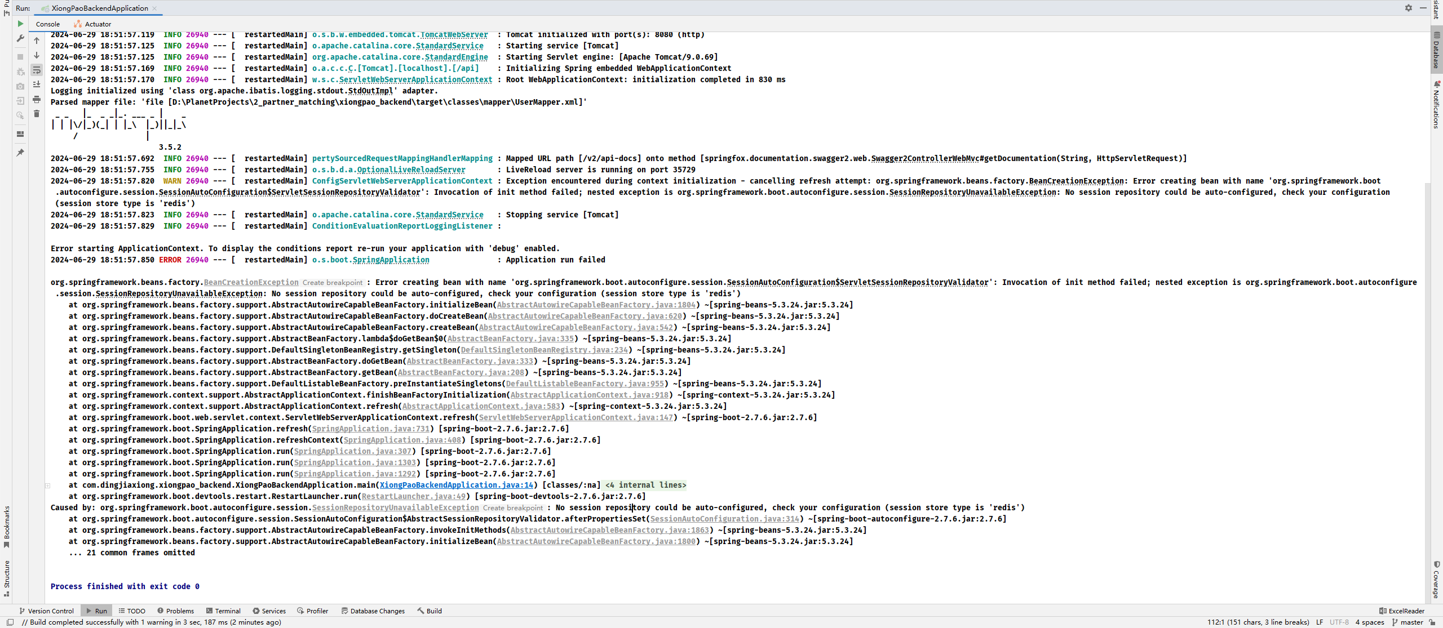Open the 4 spaces indent selector
This screenshot has width=1443, height=628.
point(1370,622)
